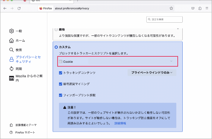The width and height of the screenshot is (212, 139).
Task: Open the 詳細情報 link
Action: click(x=120, y=123)
